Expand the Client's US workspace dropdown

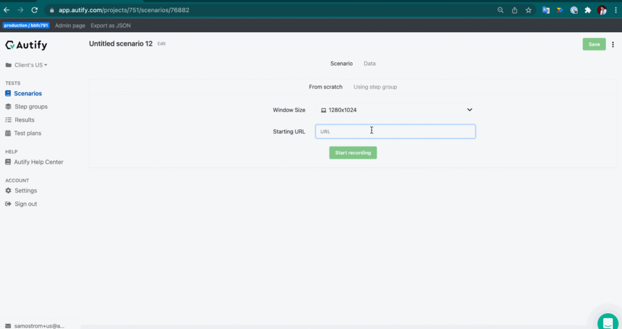[27, 65]
